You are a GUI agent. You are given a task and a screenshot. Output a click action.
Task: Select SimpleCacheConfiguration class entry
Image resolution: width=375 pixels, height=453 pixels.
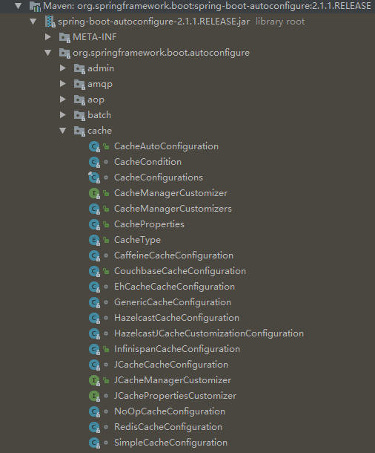[x=170, y=443]
